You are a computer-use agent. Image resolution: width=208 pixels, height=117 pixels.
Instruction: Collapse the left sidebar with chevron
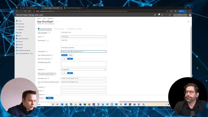pyautogui.click(x=34, y=18)
